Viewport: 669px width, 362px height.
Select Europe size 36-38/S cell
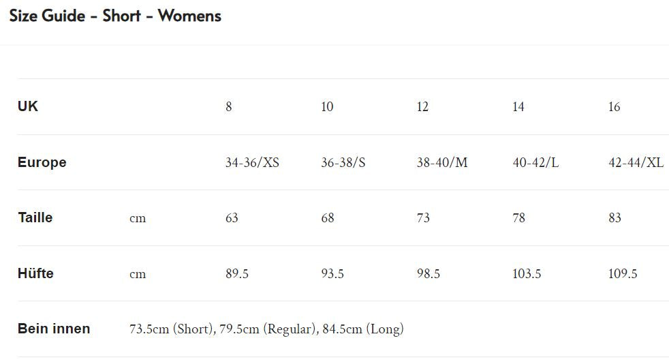click(343, 163)
